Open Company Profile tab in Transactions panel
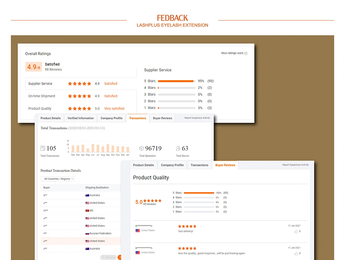 click(111, 118)
